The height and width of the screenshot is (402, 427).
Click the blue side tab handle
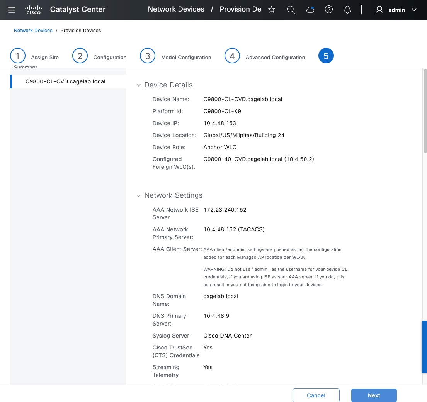[x=424, y=347]
